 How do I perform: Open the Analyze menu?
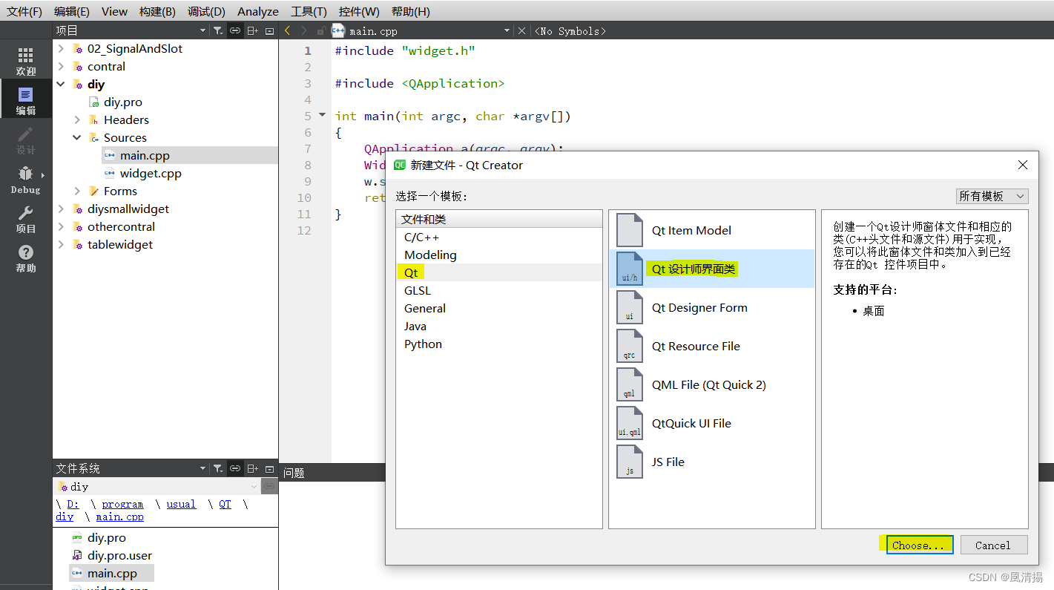coord(258,11)
